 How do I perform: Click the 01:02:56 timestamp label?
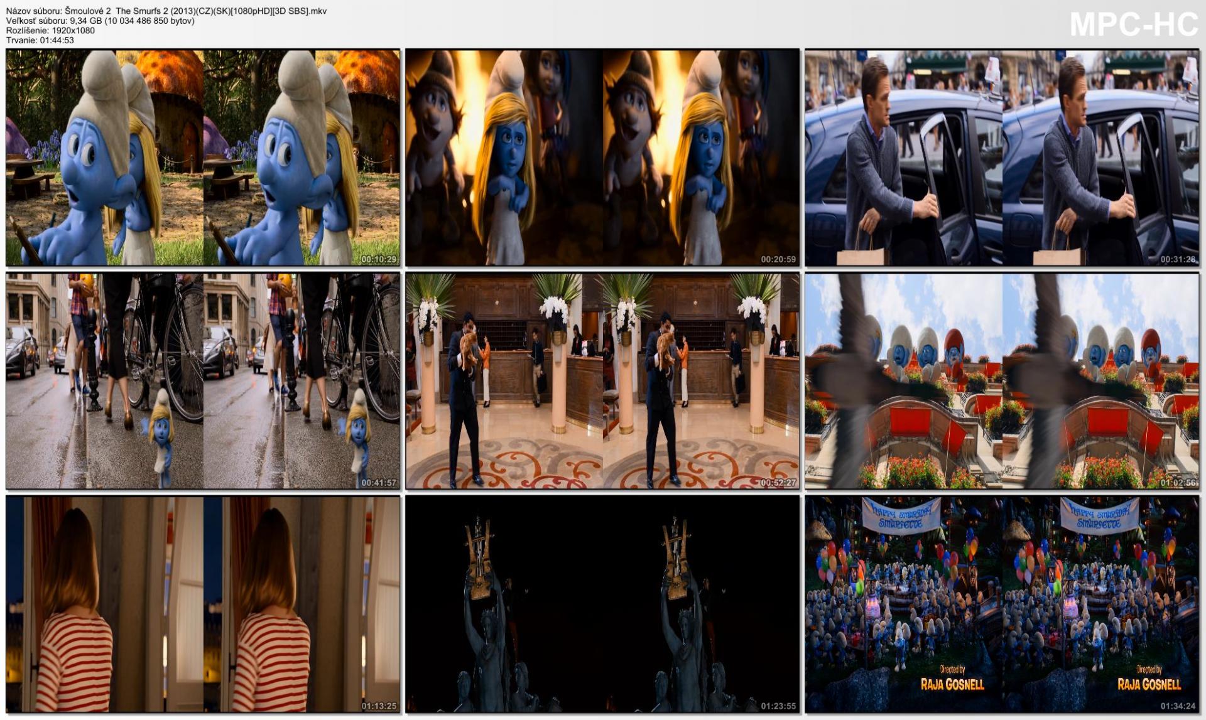[x=1178, y=483]
